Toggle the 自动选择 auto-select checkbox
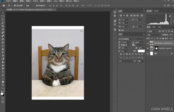 coord(15,5)
